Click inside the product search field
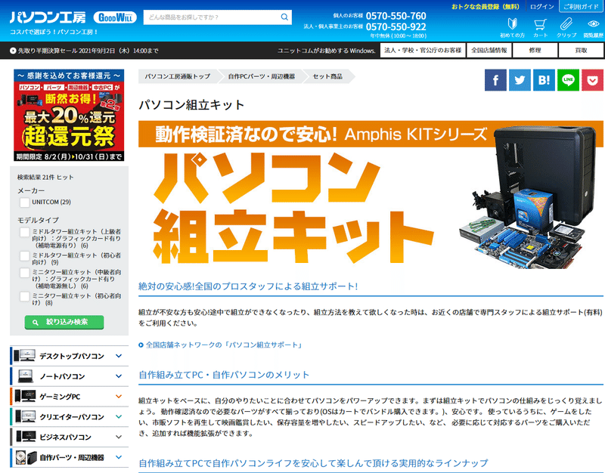Screen dimensions: 605x473 (x=212, y=17)
